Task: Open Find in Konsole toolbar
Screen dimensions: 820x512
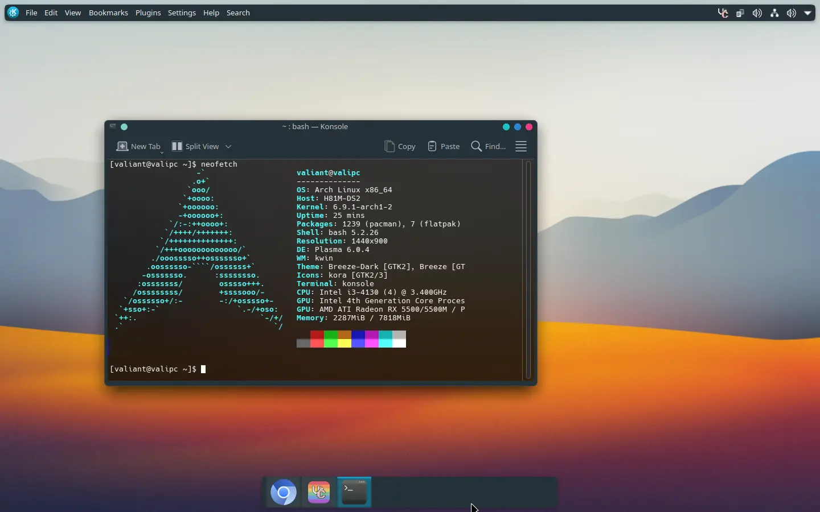Action: pos(489,146)
